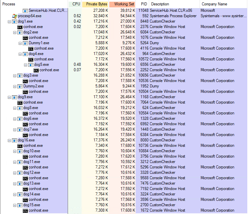Select the dog1.exe process row

point(124,21)
